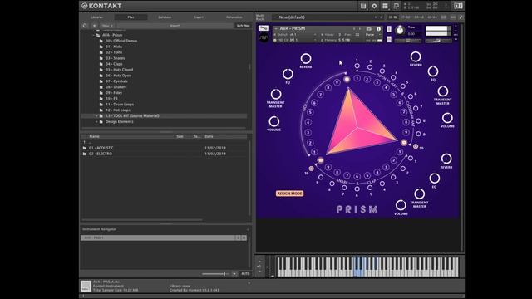Image resolution: width=532 pixels, height=299 pixels.
Task: Select the 17-32 rack page
Action: [406, 17]
